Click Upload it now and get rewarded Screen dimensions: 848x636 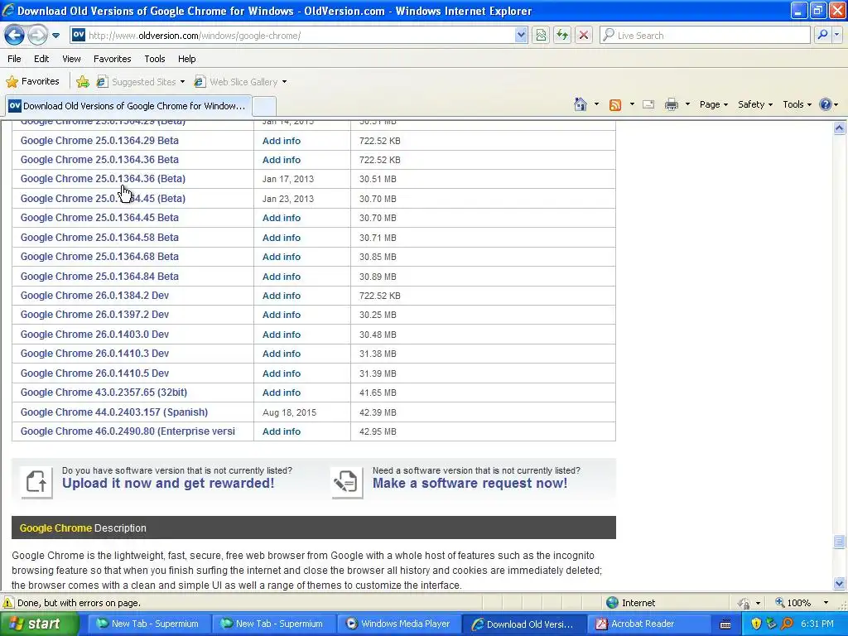pyautogui.click(x=168, y=484)
